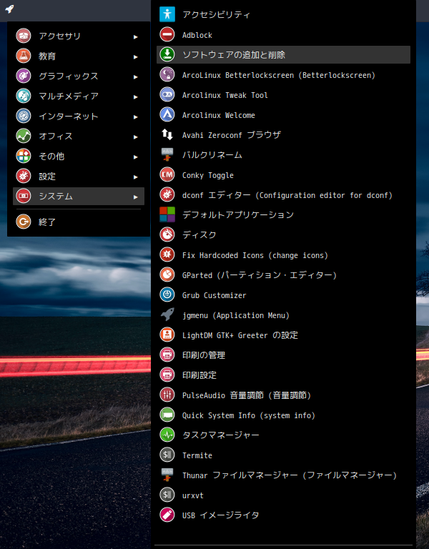
Task: Click the インターネット globe icon
Action: 24,116
